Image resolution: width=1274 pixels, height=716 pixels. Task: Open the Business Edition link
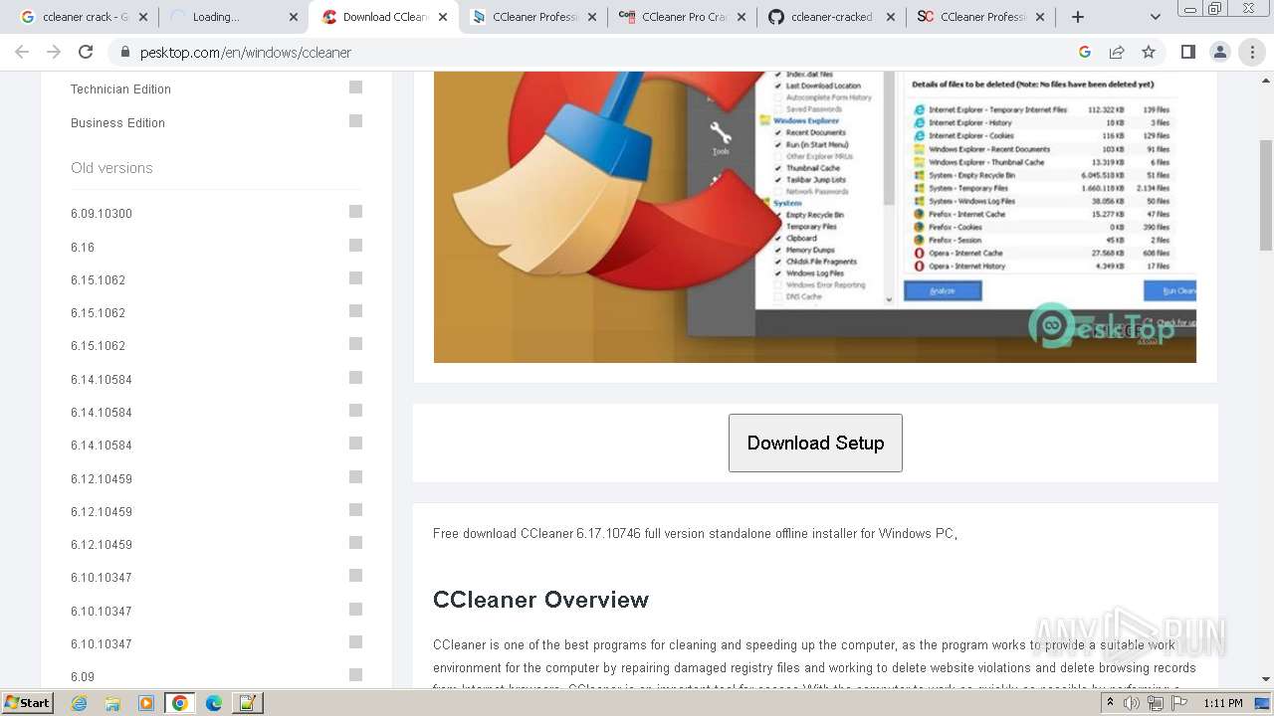coord(117,122)
